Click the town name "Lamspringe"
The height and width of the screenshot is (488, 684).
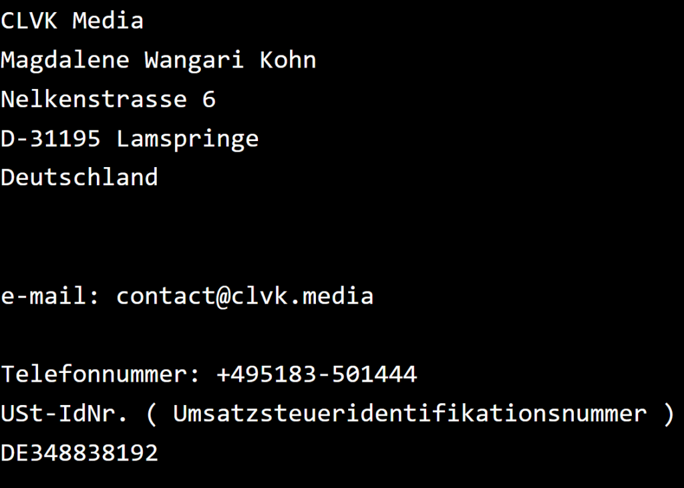(x=187, y=139)
